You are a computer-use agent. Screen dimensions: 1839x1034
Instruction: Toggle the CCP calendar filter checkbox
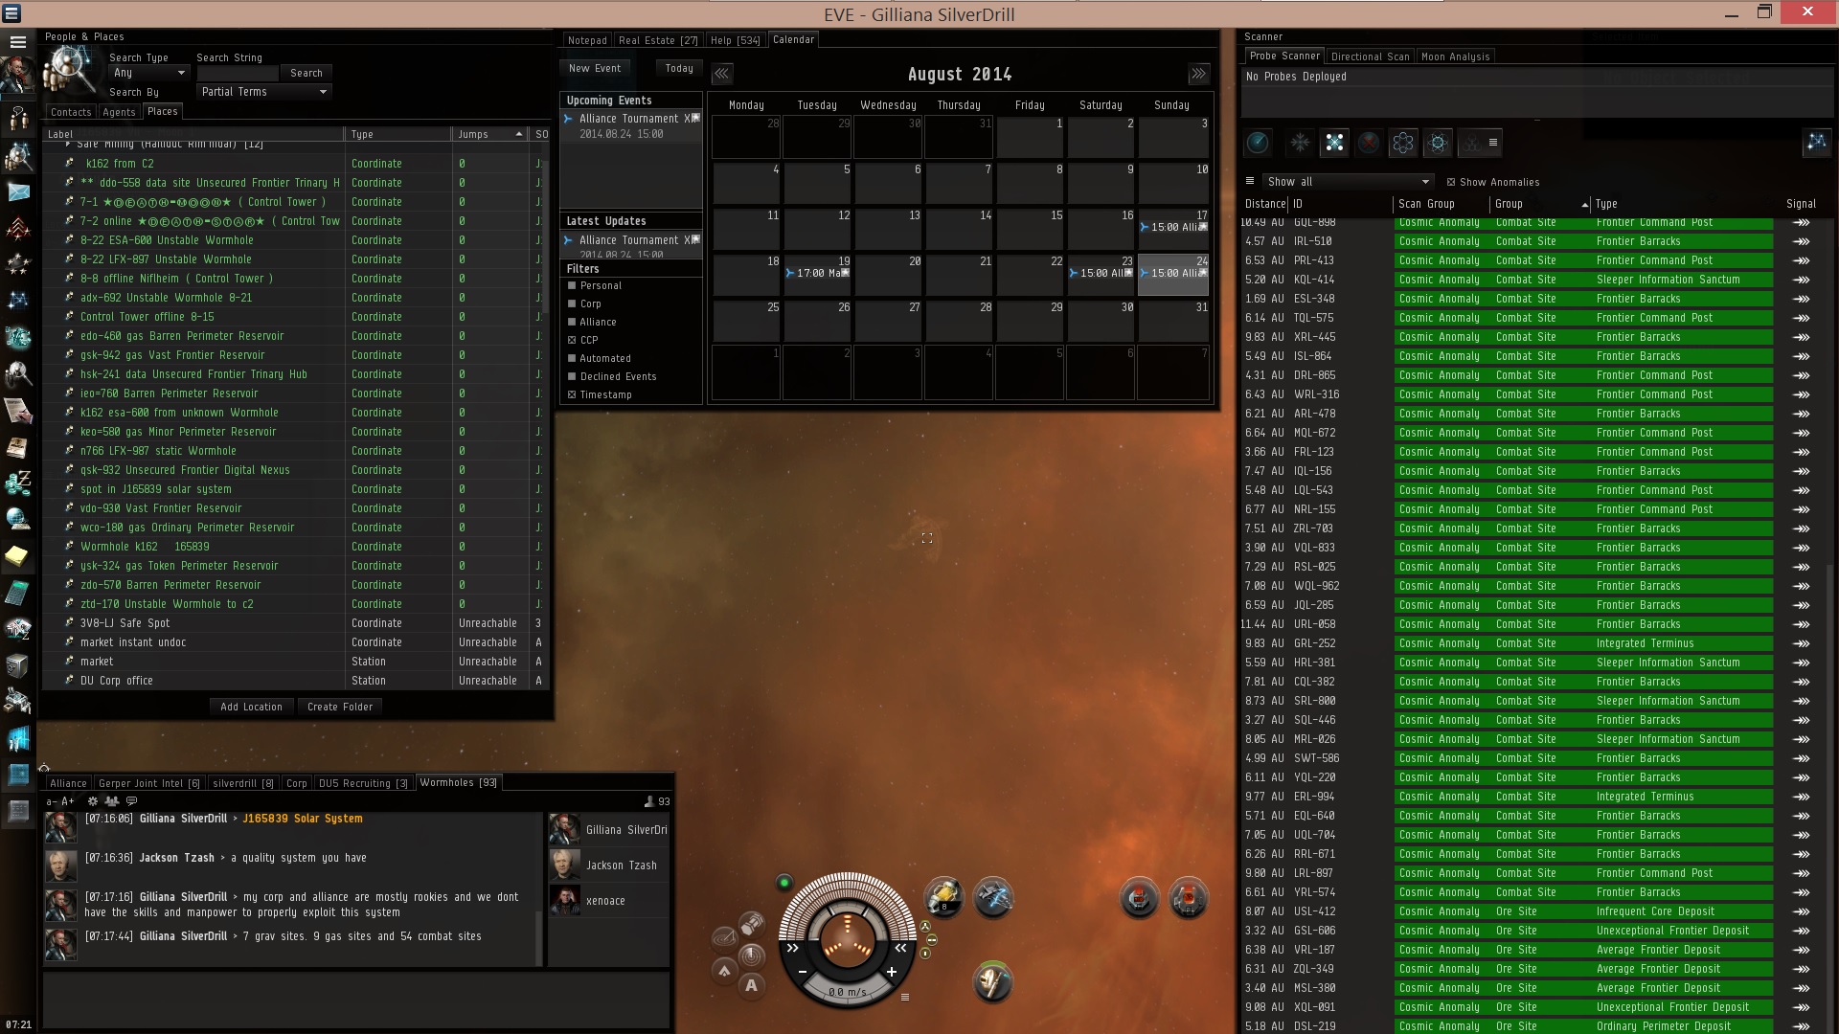click(572, 340)
